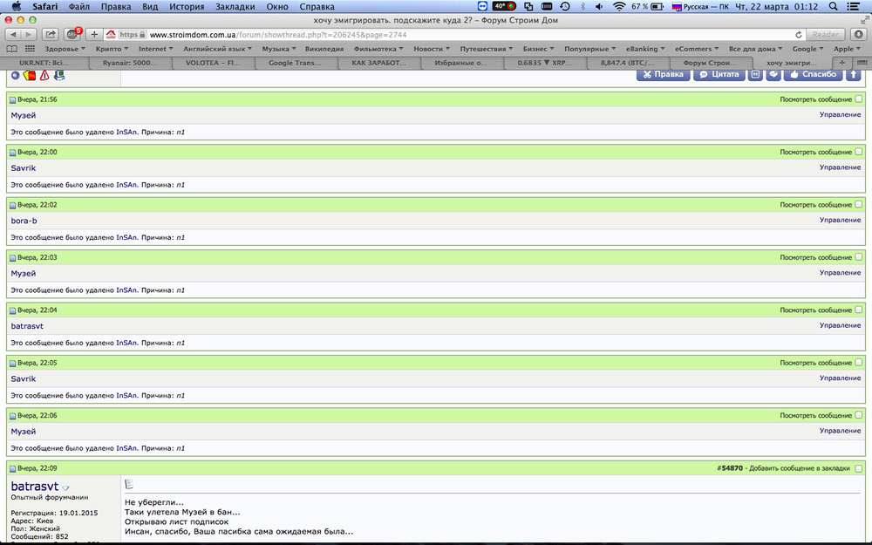Click the red house site favicon

tap(111, 35)
